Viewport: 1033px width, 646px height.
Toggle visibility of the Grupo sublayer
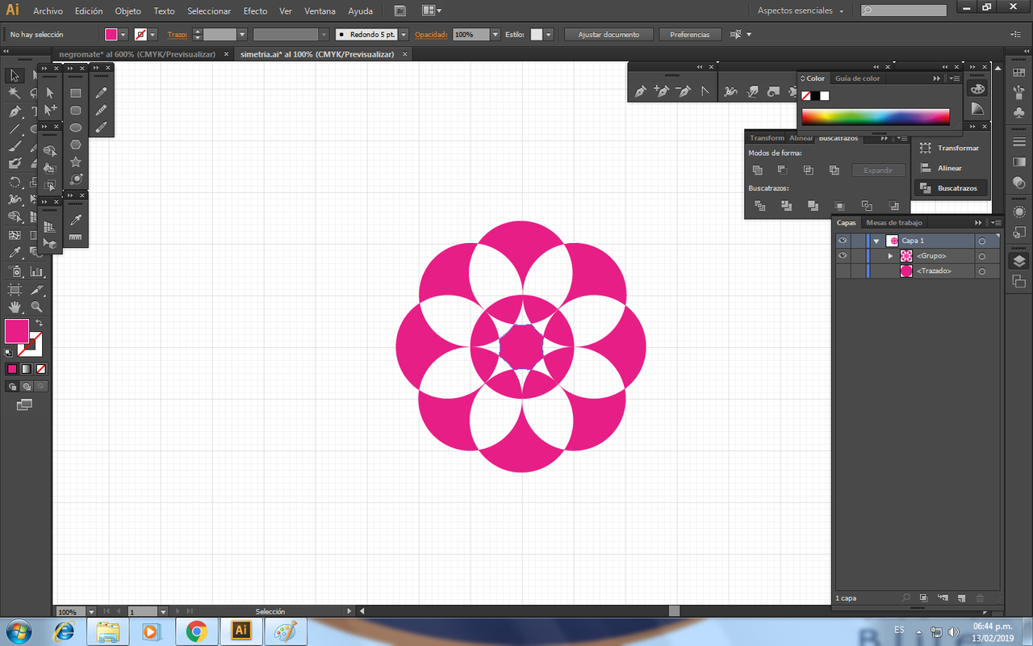point(843,256)
